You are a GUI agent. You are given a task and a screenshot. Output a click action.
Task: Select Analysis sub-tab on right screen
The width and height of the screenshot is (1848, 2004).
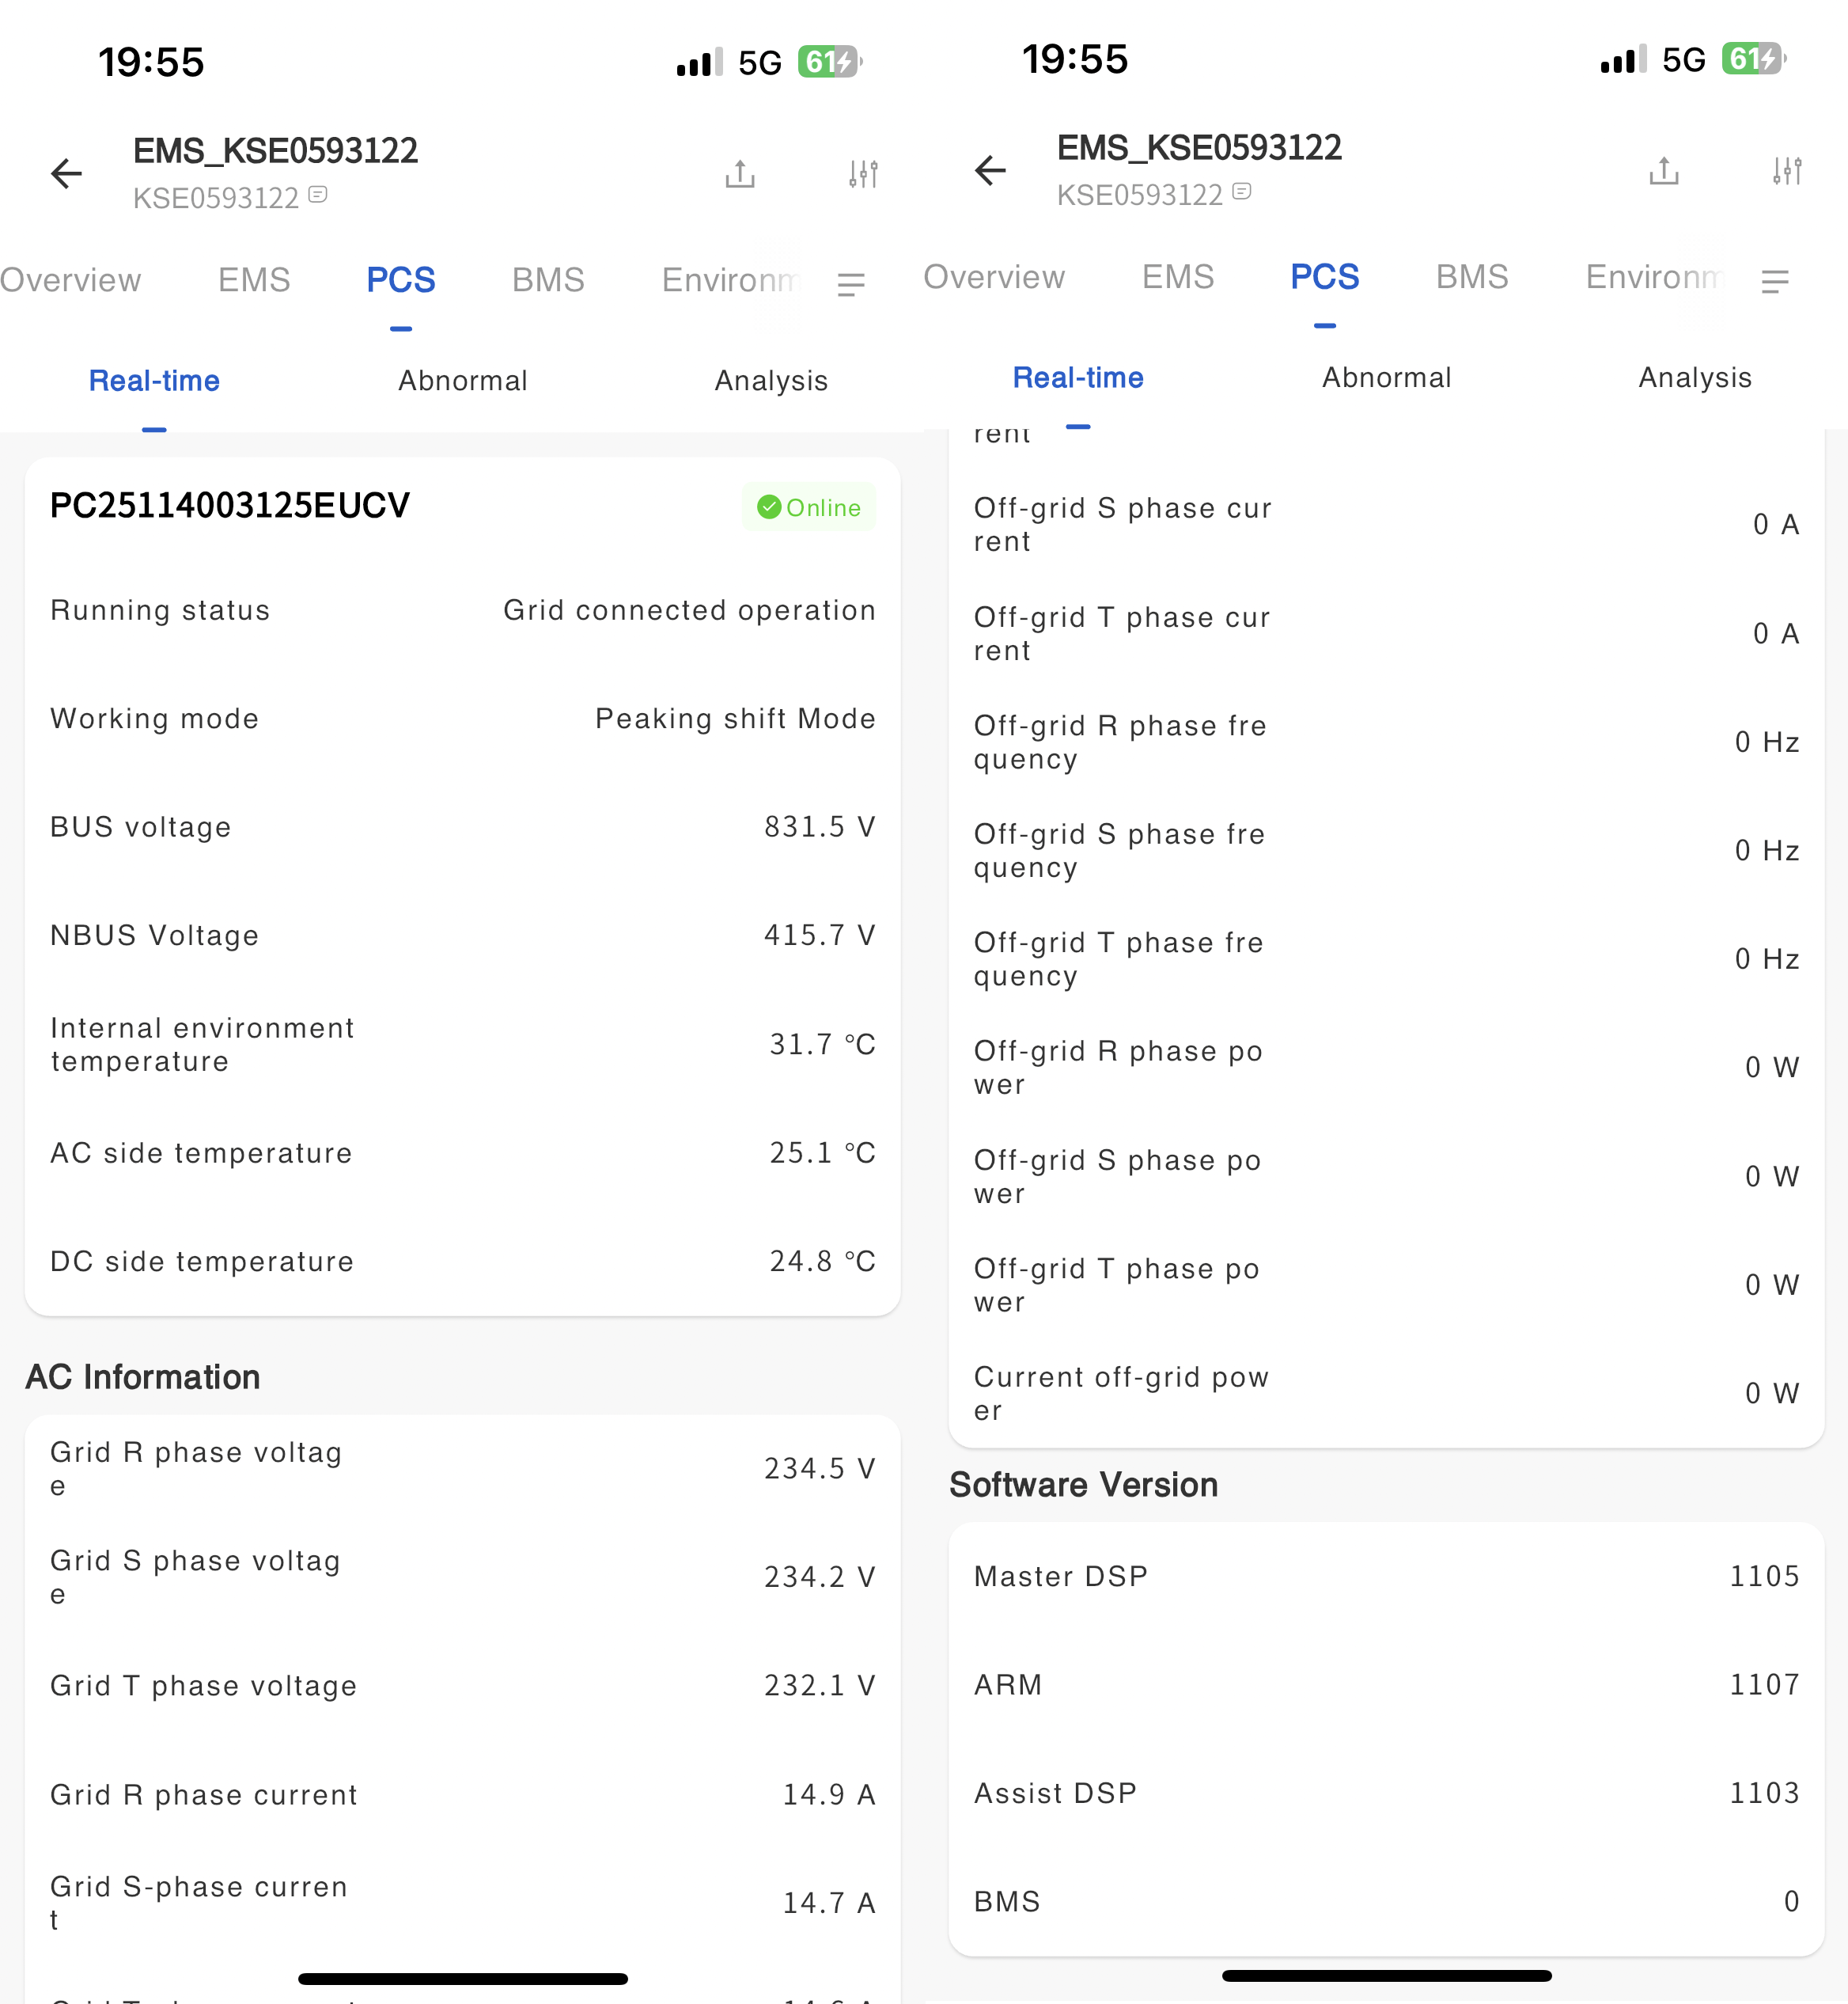click(1695, 378)
